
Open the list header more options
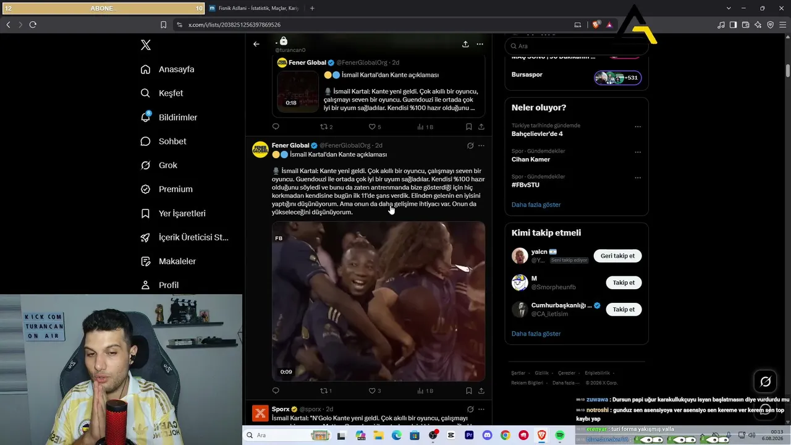click(480, 44)
